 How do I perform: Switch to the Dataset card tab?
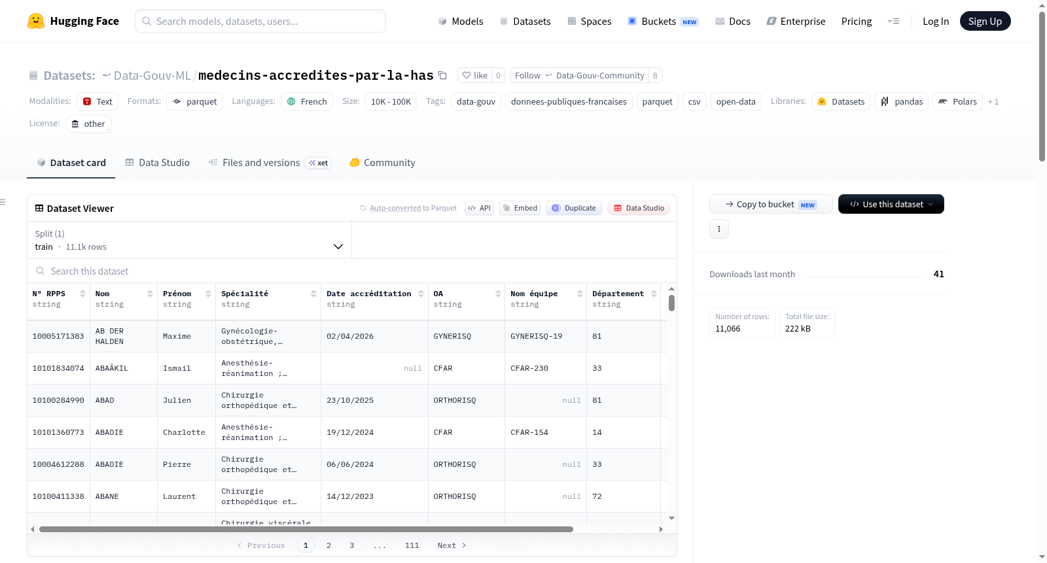point(71,162)
